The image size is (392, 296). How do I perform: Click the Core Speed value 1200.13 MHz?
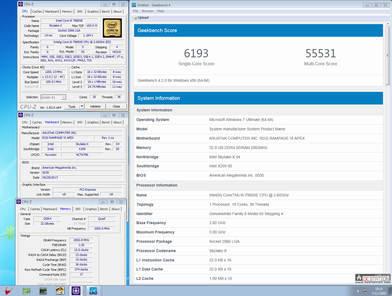(54, 72)
